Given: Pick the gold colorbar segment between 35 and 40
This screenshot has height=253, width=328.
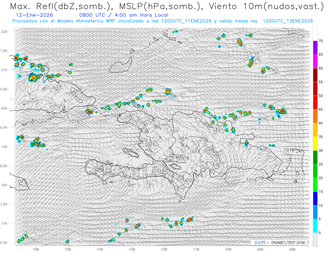Looking at the screenshot, I should [315, 130].
